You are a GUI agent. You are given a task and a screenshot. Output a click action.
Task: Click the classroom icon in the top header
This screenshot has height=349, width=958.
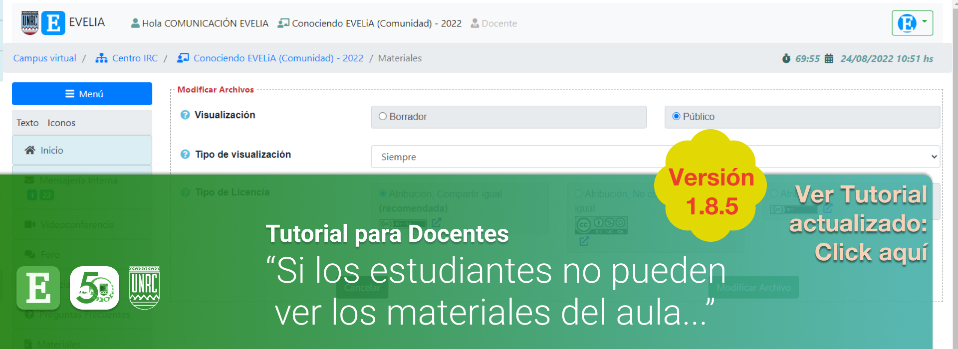tap(283, 23)
